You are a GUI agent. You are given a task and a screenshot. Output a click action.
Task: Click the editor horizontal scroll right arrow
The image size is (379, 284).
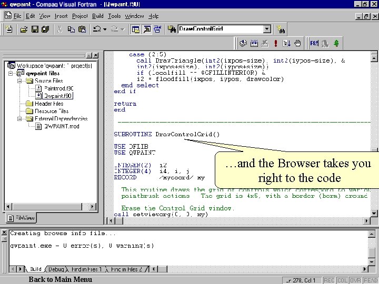pyautogui.click(x=367, y=220)
